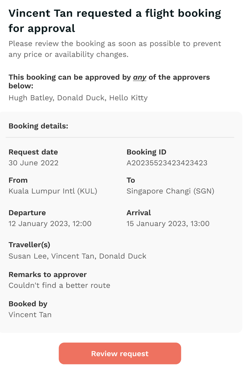248x370 pixels.
Task: Click the Remarks to approver label
Action: tap(48, 275)
